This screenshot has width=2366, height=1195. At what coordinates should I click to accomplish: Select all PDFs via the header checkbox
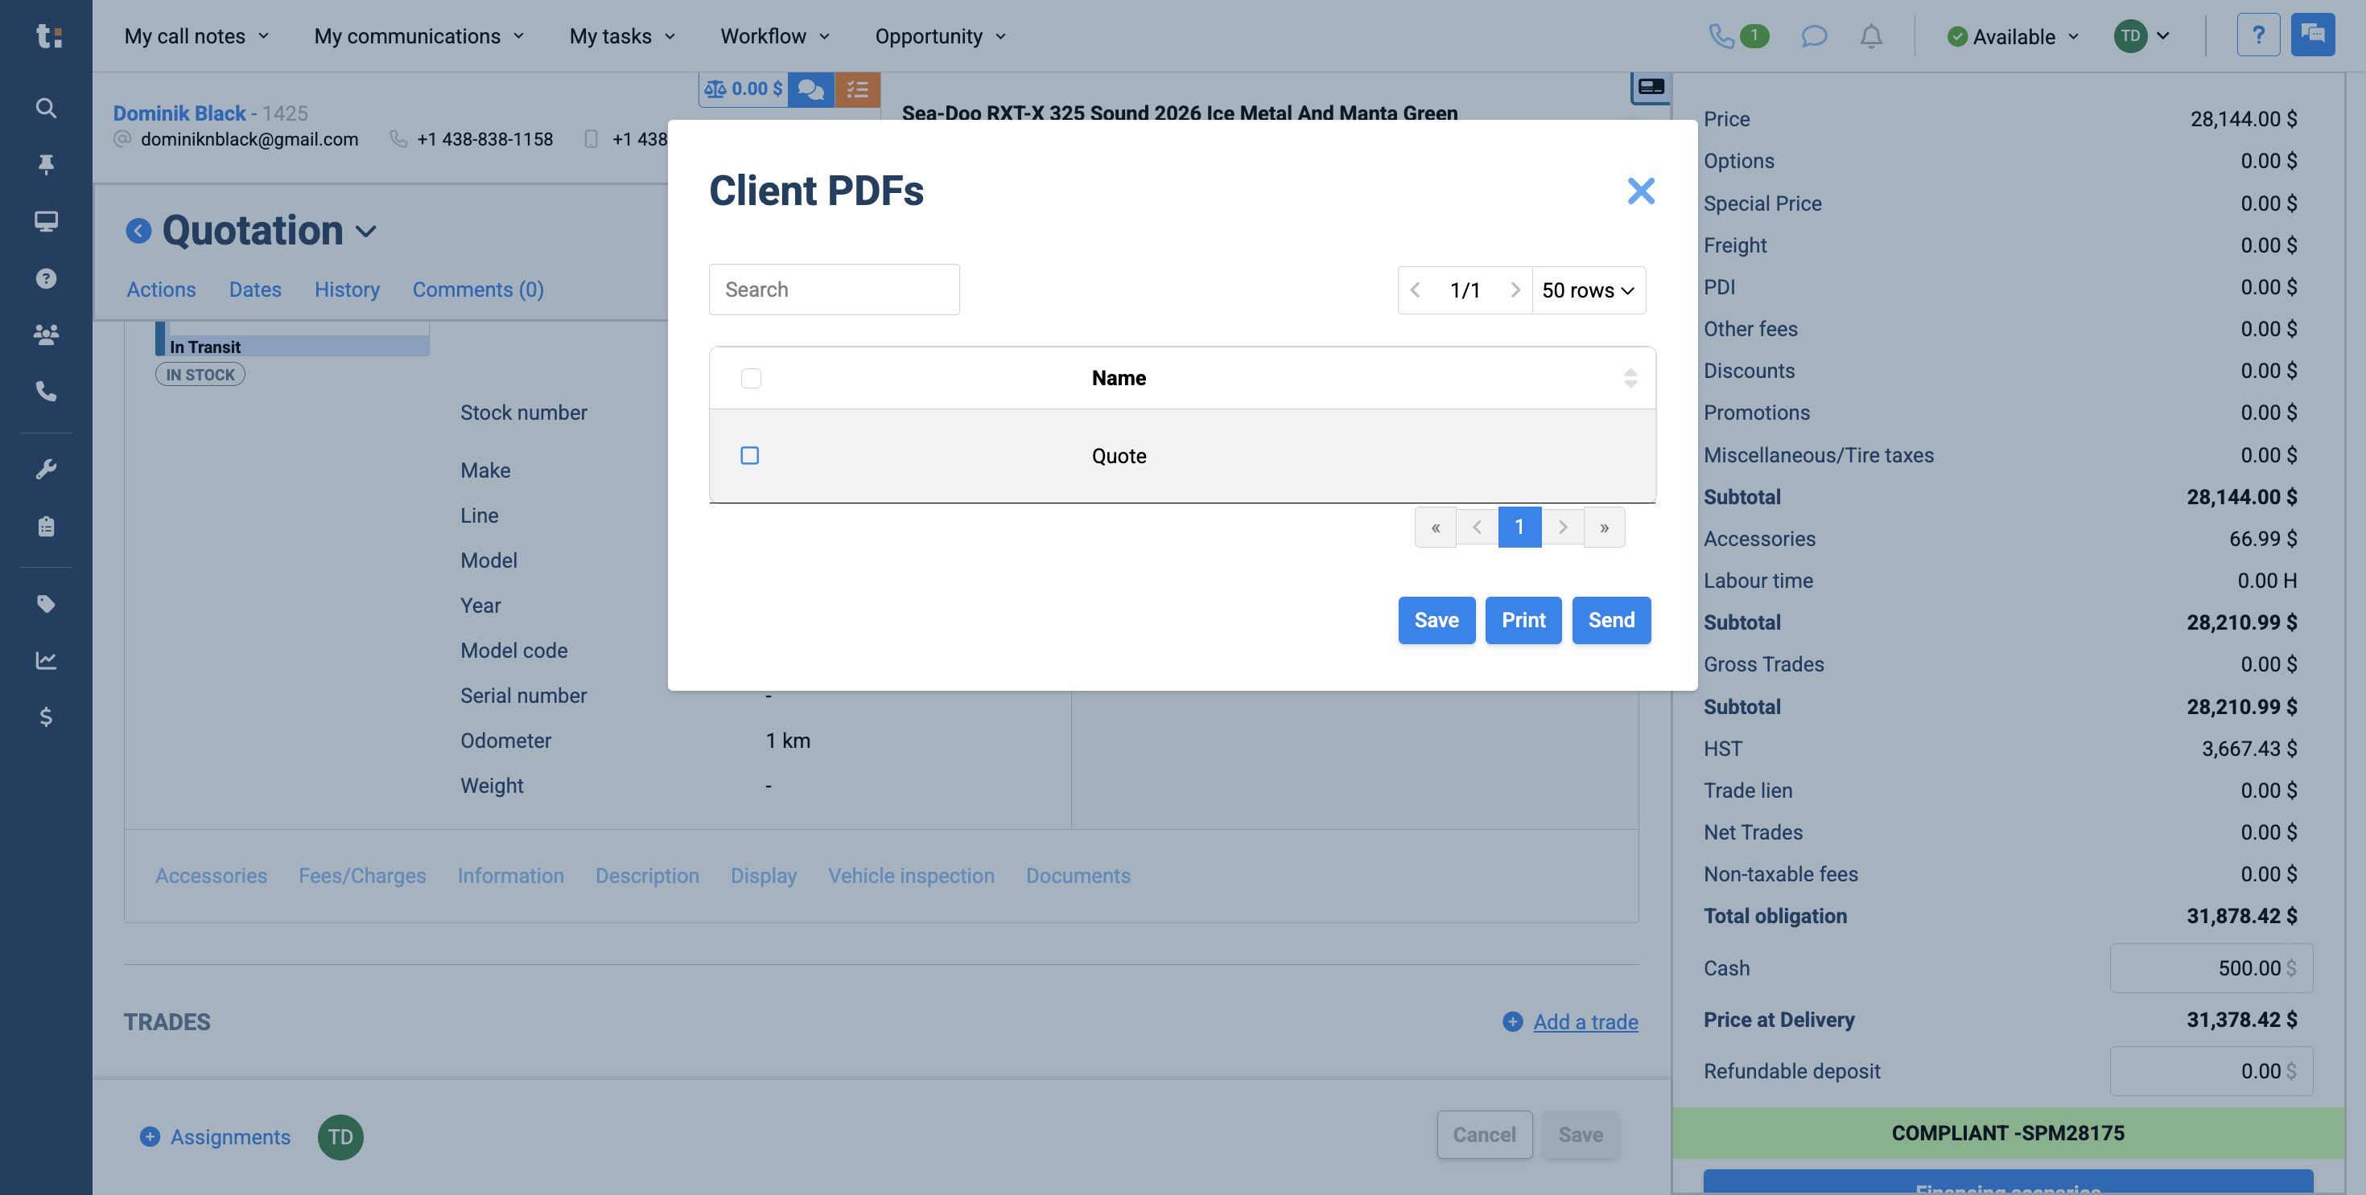coord(750,377)
